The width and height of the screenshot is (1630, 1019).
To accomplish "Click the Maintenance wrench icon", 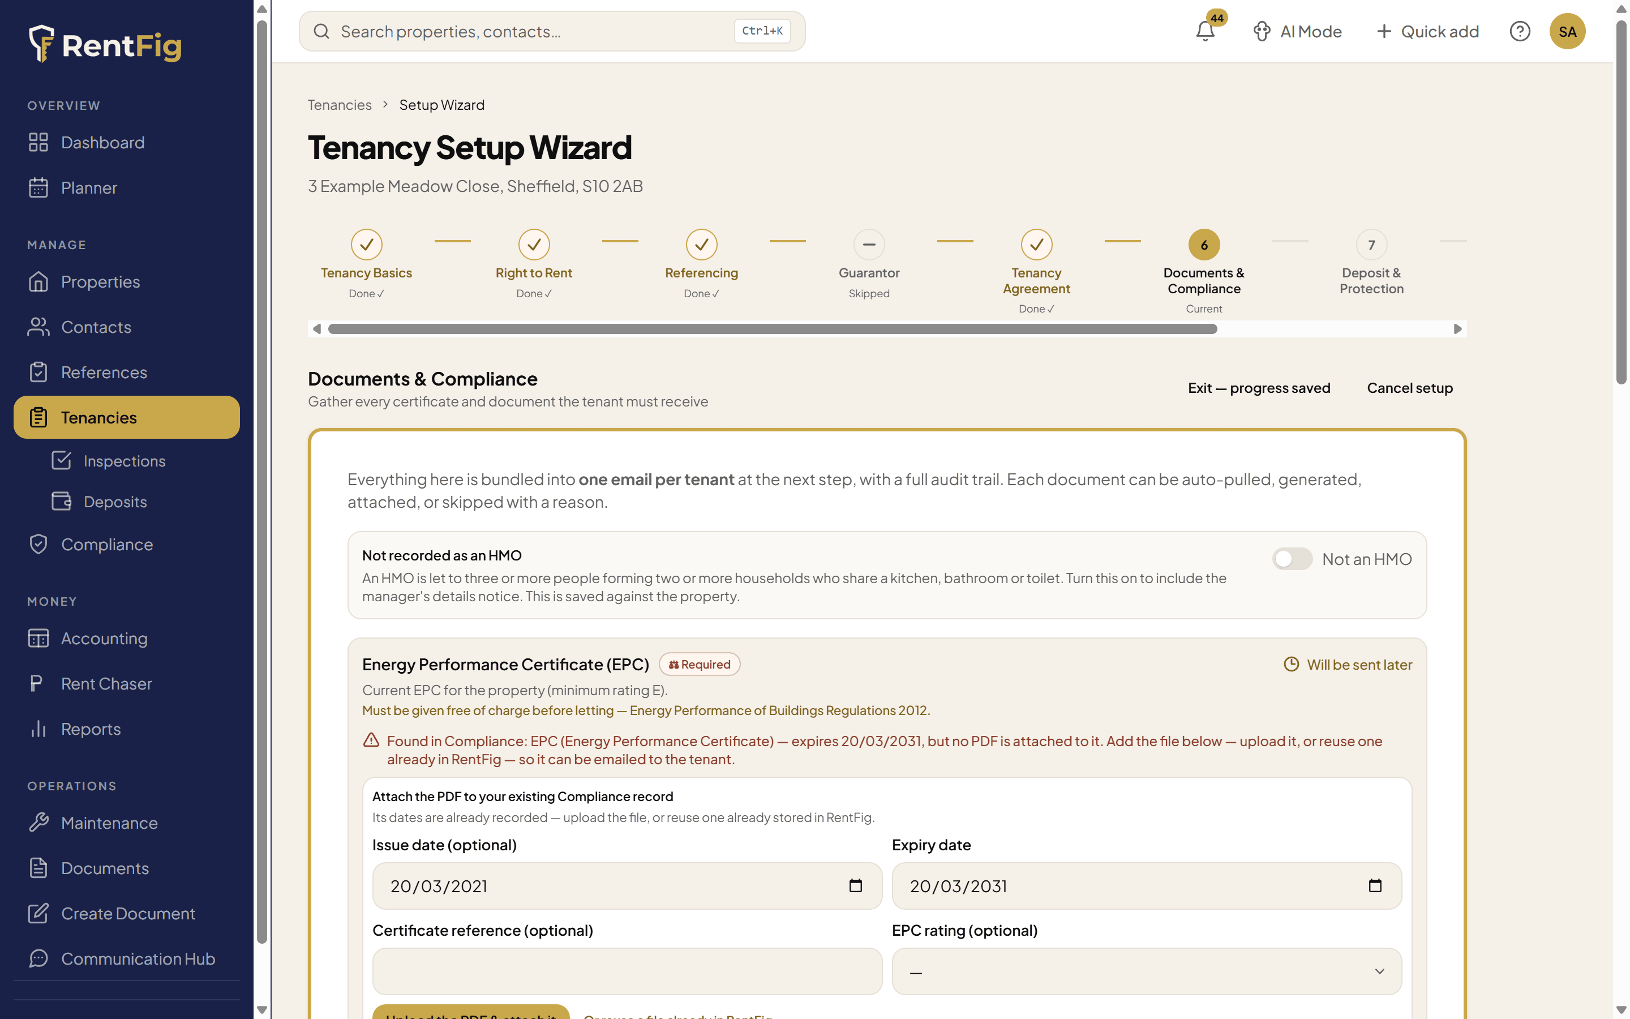I will [x=38, y=822].
